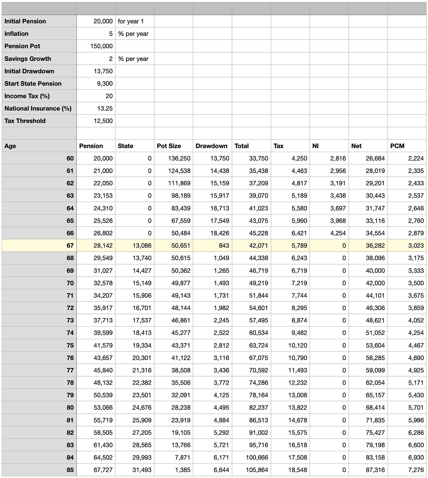
Task: Click Pot Size 136,250 for age 60
Action: tap(173, 158)
